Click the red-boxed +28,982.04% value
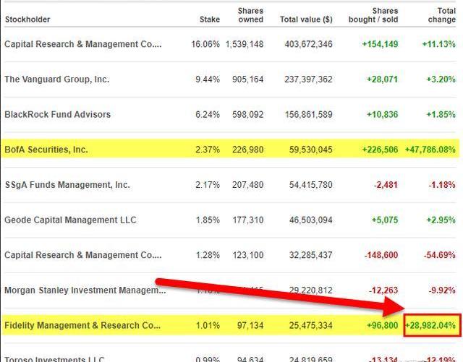The image size is (463, 362). coord(432,325)
